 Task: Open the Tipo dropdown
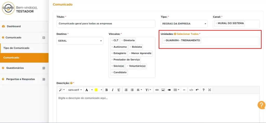click(184, 24)
